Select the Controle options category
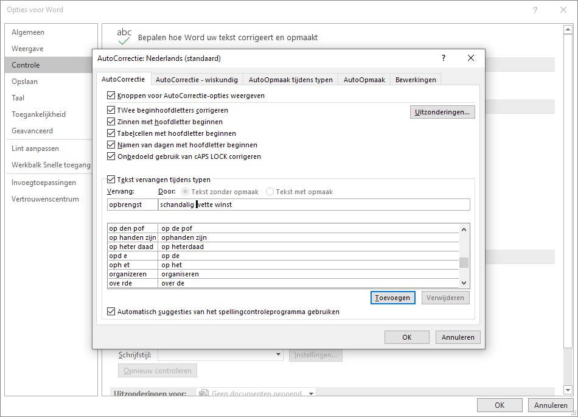578x417 pixels. click(x=49, y=65)
